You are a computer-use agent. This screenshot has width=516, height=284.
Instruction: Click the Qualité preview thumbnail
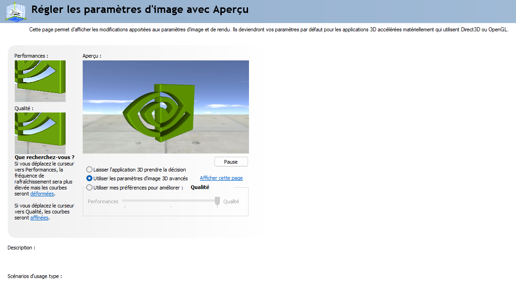point(40,133)
